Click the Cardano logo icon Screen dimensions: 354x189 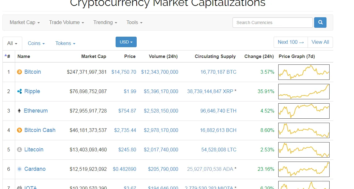tap(19, 169)
